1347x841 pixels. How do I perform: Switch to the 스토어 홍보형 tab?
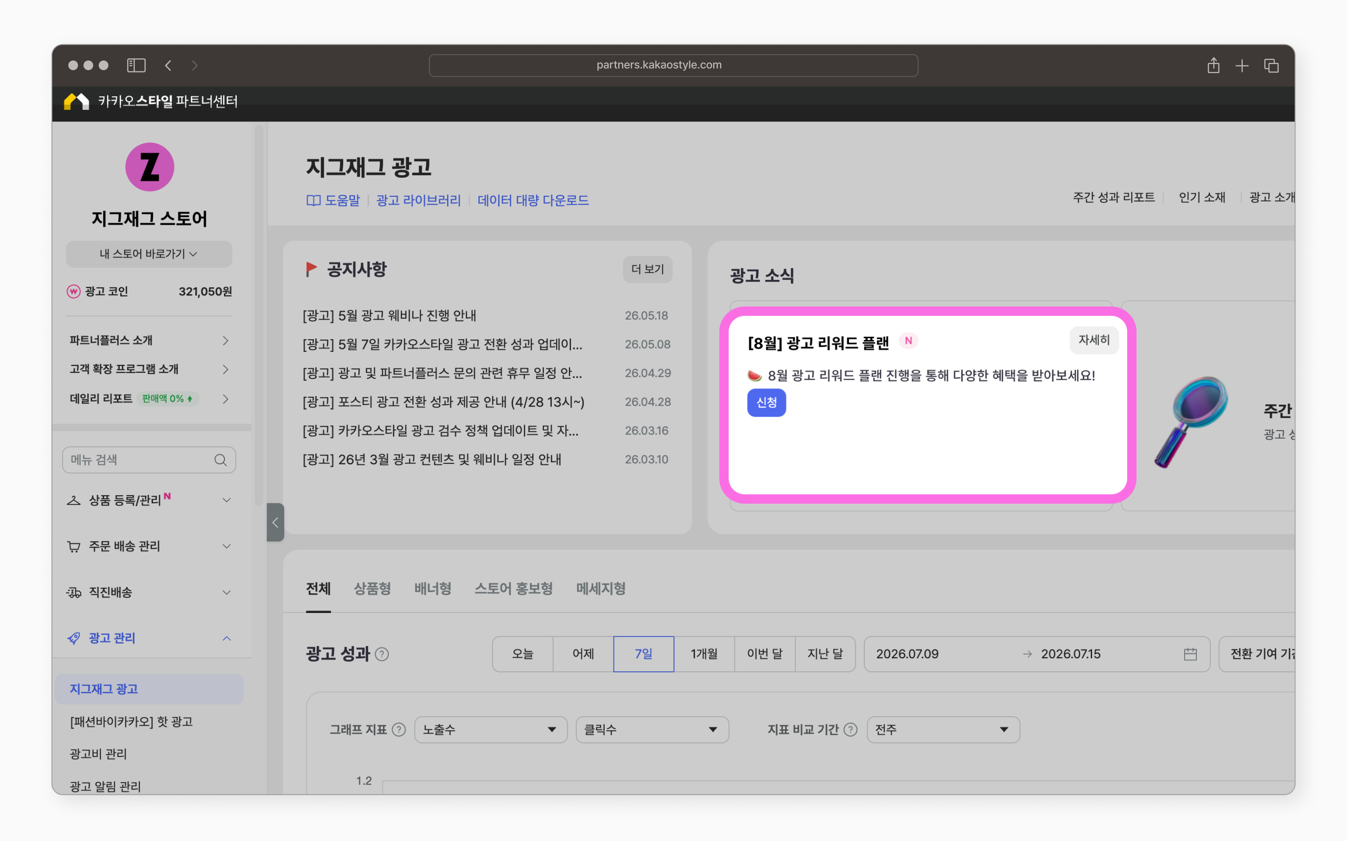coord(513,589)
